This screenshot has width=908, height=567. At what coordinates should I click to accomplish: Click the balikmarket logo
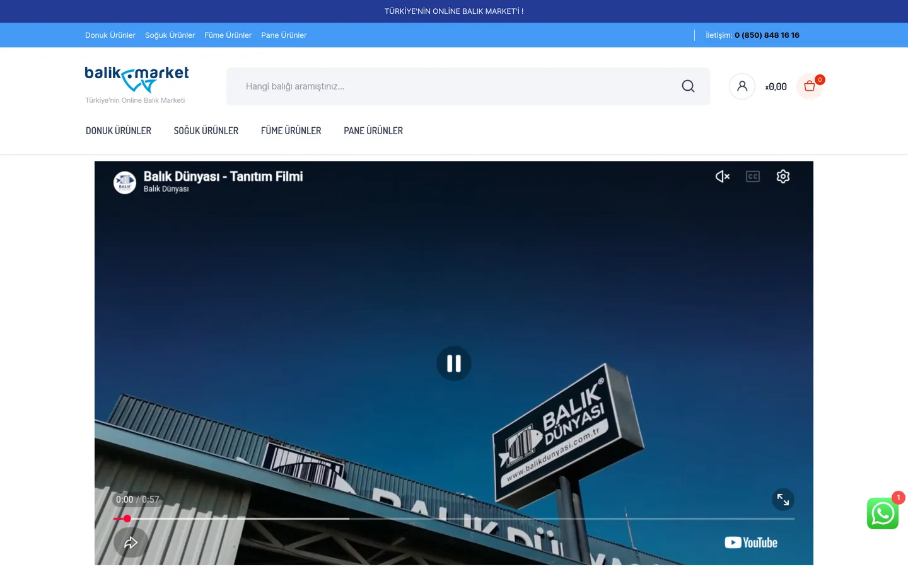coord(137,79)
